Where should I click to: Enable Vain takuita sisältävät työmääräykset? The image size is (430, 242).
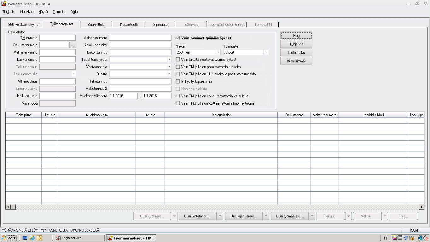pos(178,60)
